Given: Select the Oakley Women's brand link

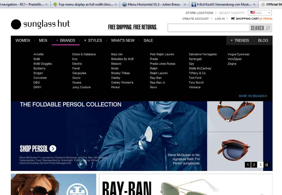Looking at the screenshot, I should tap(122, 82).
